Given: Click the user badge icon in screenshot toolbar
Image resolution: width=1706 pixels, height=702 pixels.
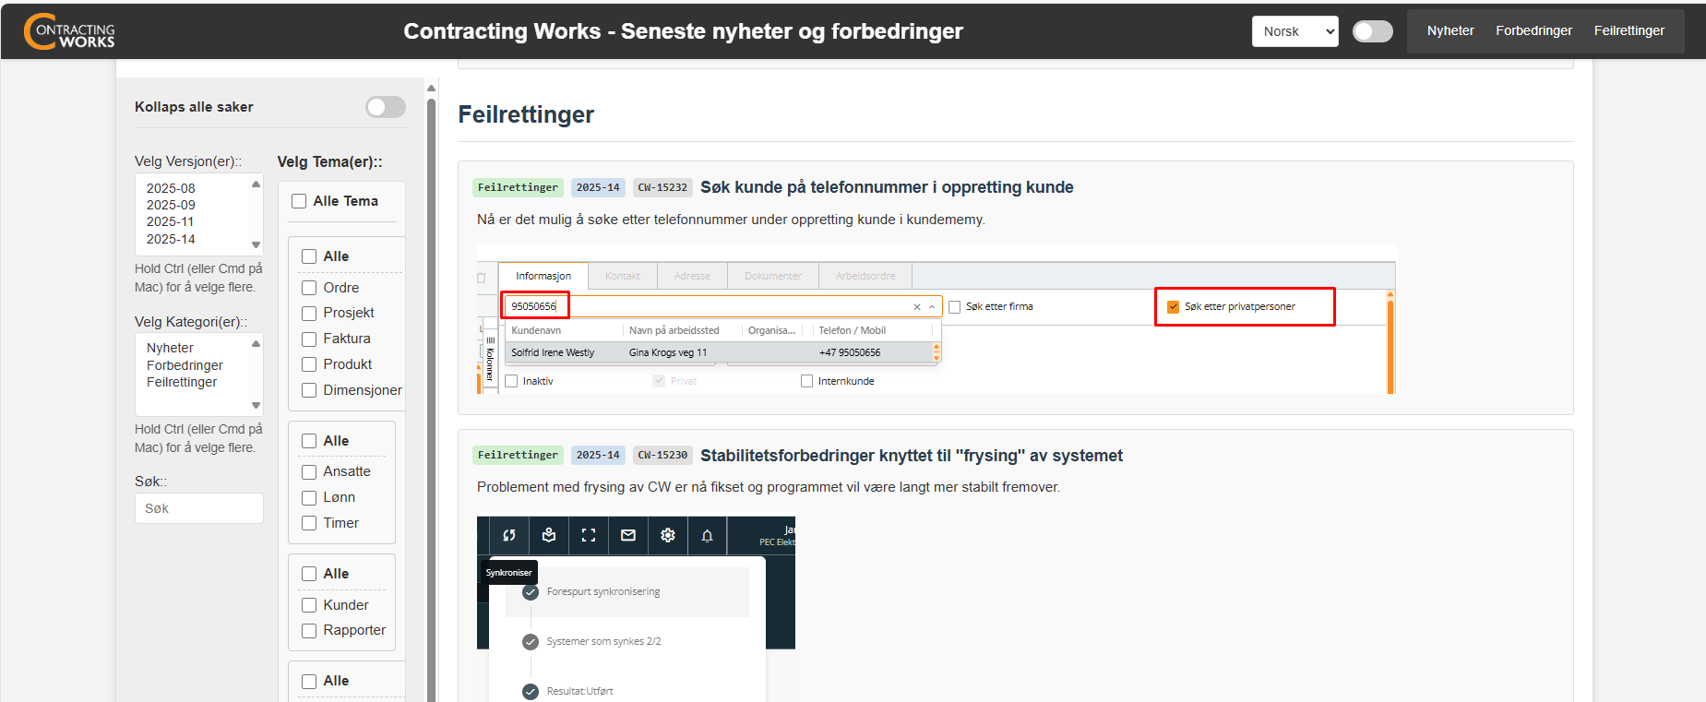Looking at the screenshot, I should 549,535.
